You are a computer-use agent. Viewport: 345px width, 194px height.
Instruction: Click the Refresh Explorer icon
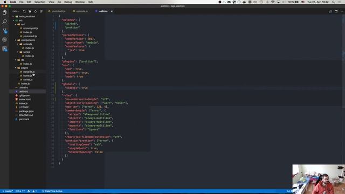(36, 11)
